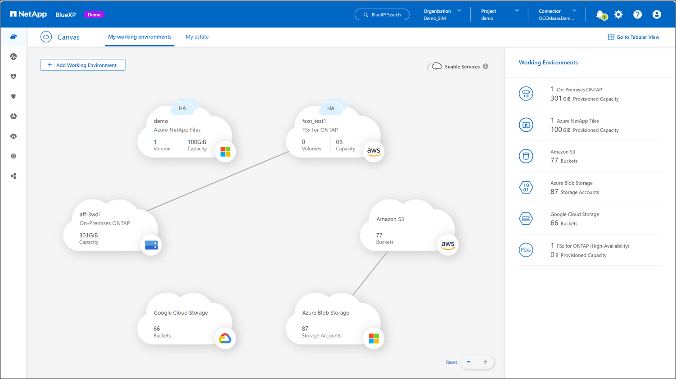Click the HA badge on fsxn_test1 cloud
This screenshot has width=676, height=379.
pyautogui.click(x=331, y=108)
